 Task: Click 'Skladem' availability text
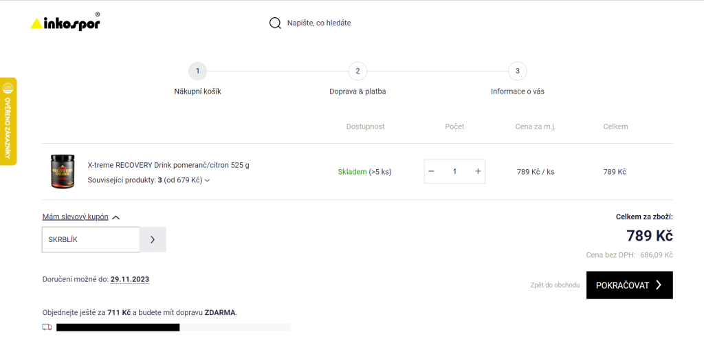coord(353,171)
